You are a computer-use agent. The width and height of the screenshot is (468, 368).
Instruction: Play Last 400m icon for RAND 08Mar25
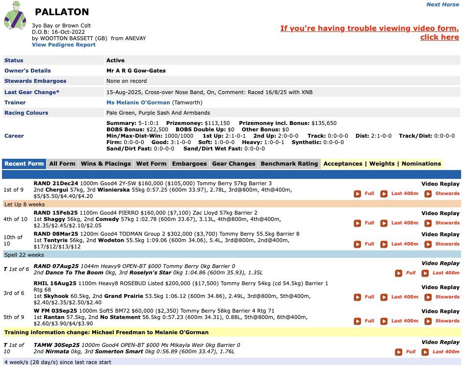(x=384, y=244)
